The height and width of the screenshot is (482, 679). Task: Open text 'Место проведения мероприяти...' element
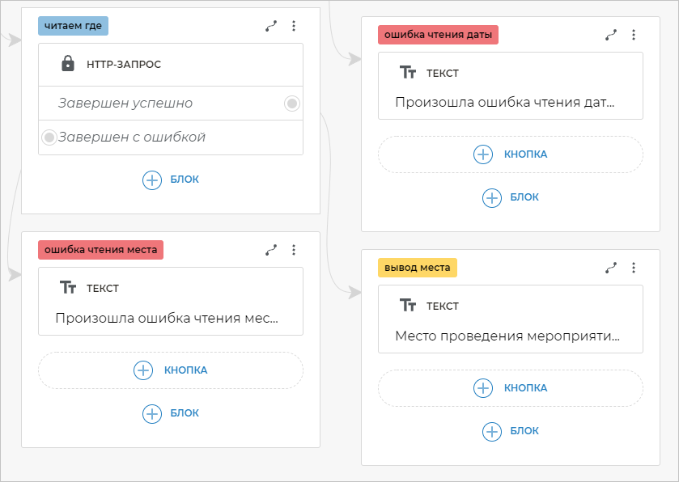pyautogui.click(x=506, y=336)
